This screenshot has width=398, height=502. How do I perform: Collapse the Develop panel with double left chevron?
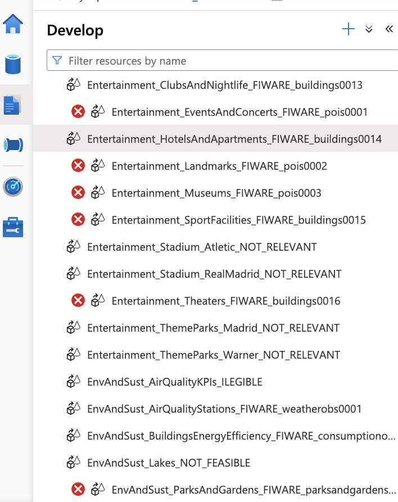tap(389, 29)
